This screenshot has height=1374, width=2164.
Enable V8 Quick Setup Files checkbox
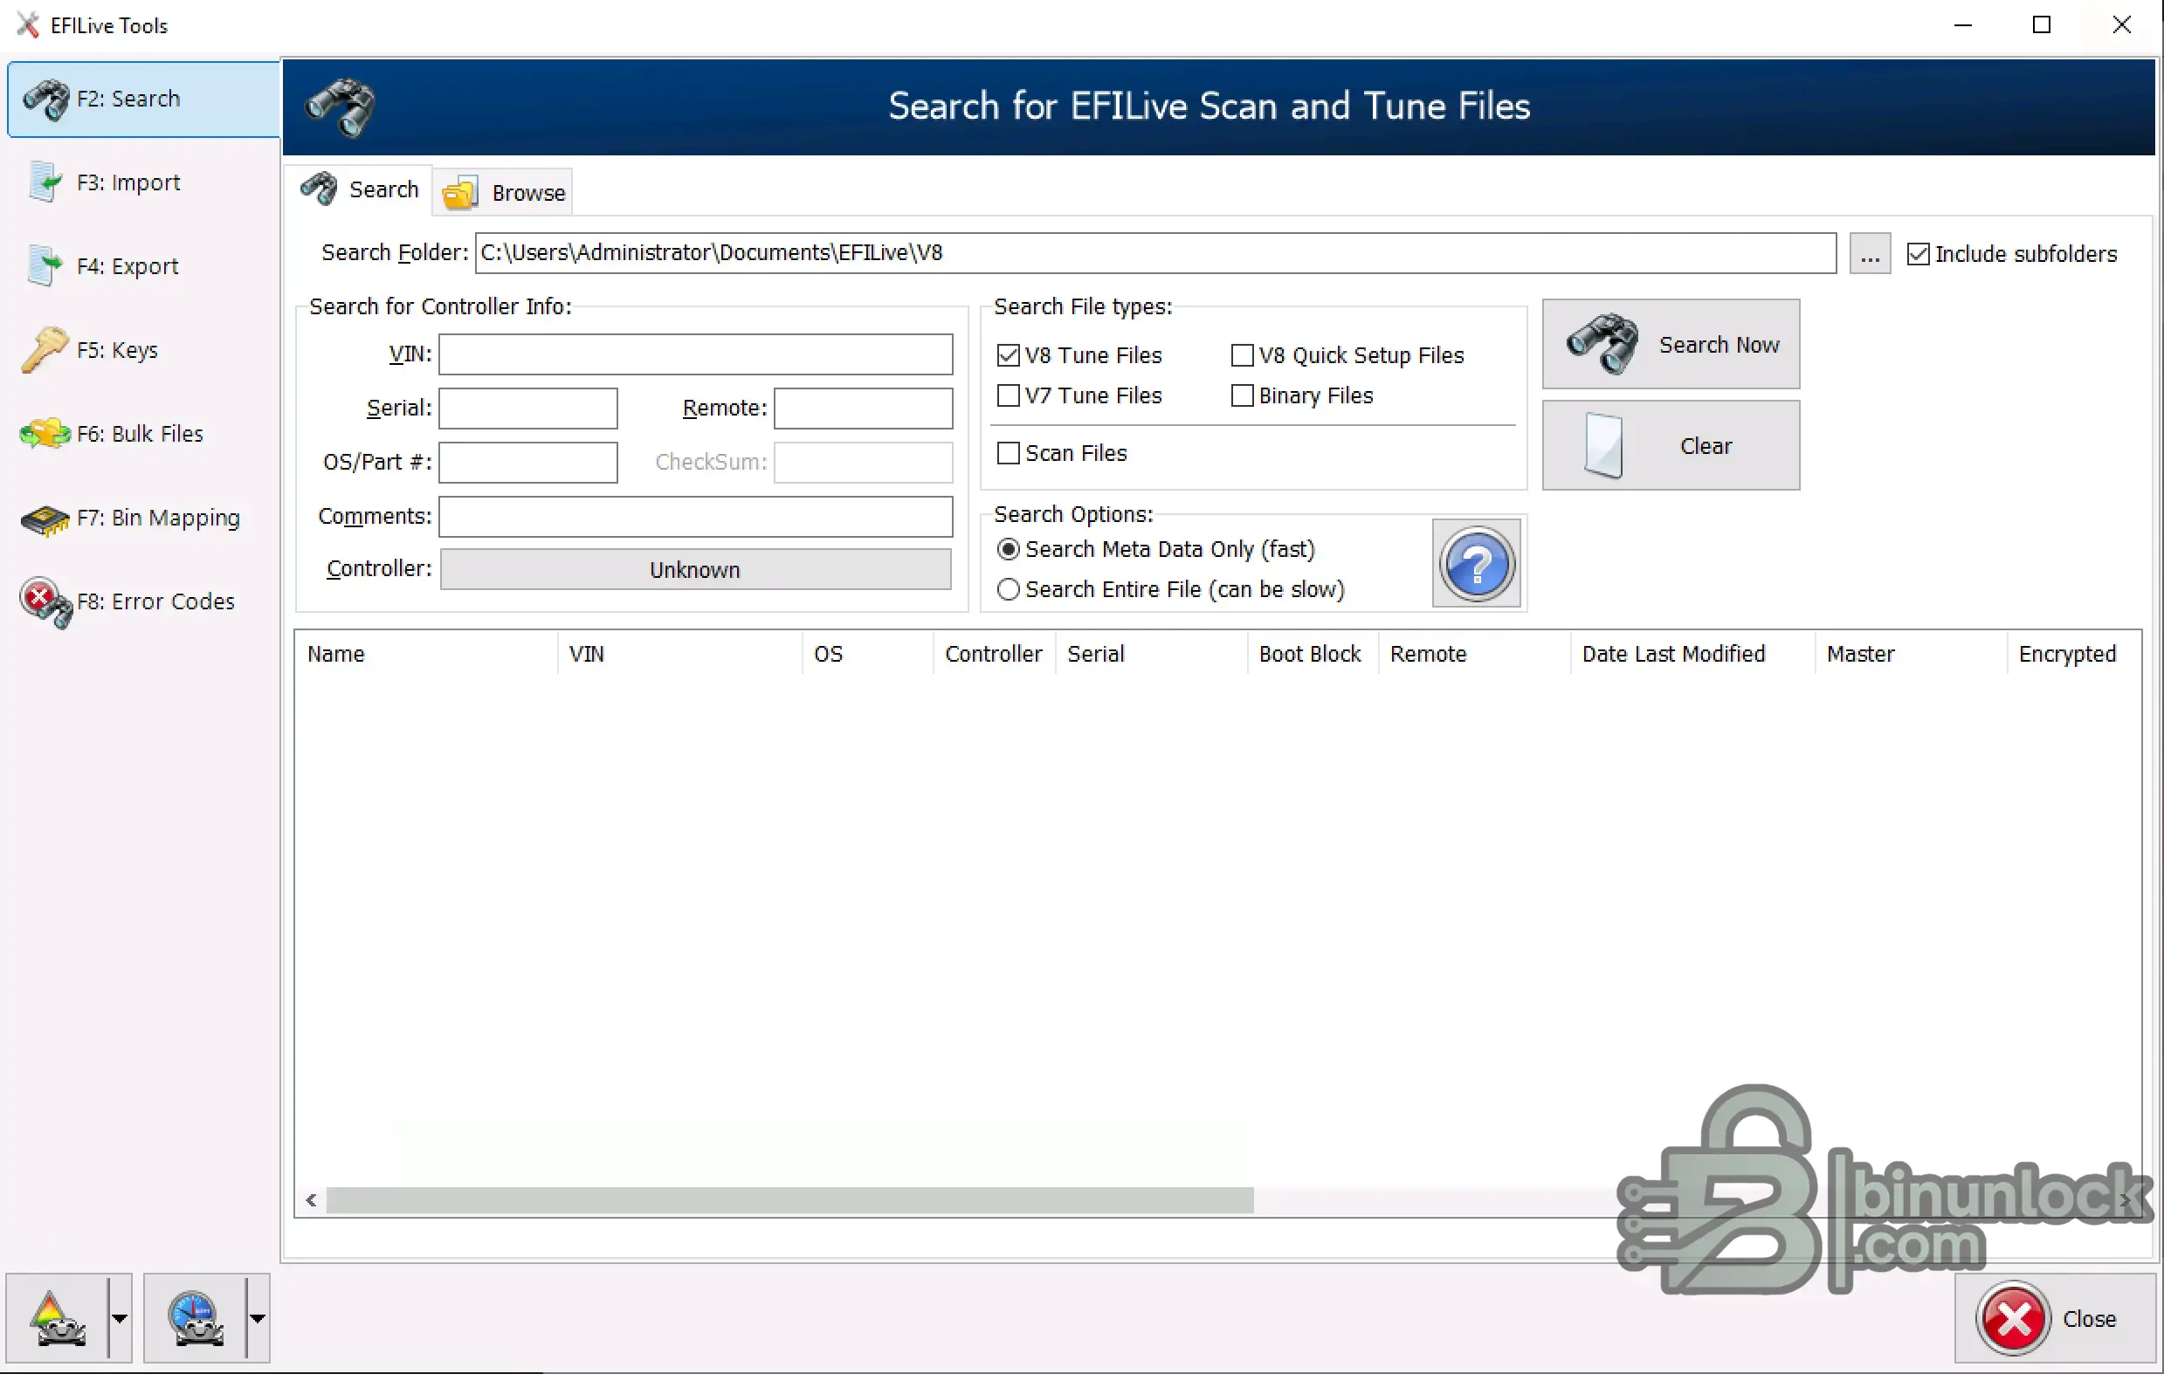pos(1348,355)
